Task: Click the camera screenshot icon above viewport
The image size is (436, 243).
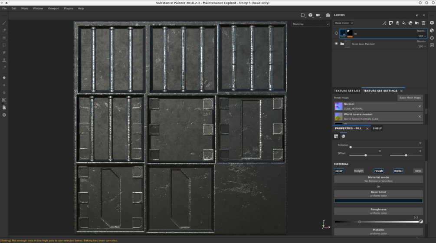Action: coord(328,15)
